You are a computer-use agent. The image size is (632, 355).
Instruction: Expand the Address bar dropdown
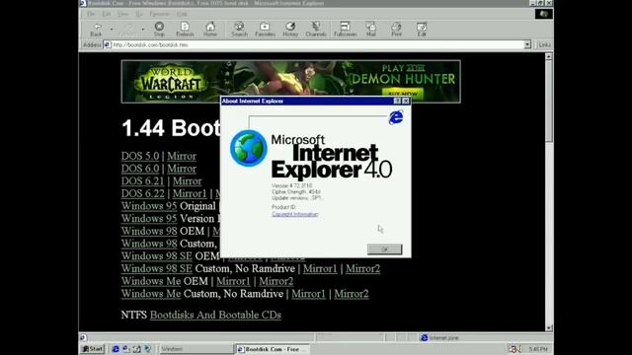(527, 44)
